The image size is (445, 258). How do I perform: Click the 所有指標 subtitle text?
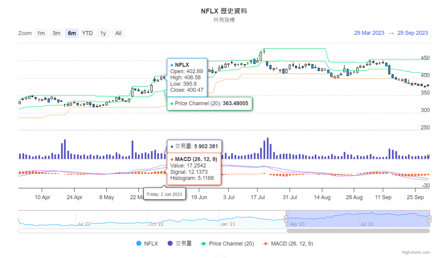point(224,20)
